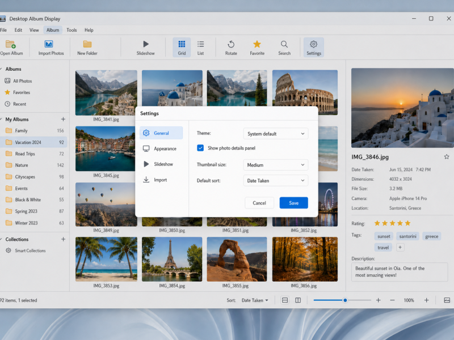Set rating to three stars

click(392, 223)
